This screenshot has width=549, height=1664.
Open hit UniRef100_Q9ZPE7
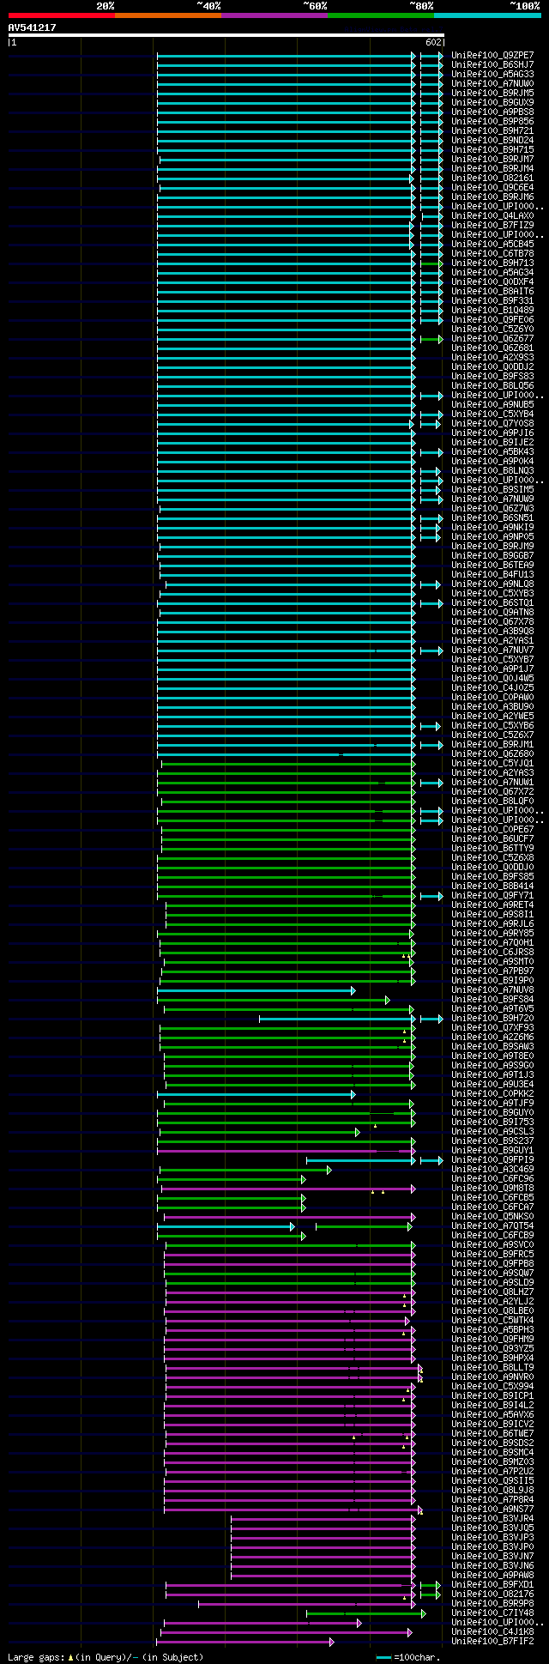492,55
